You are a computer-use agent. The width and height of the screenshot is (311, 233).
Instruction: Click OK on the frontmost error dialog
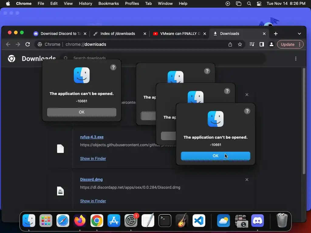215,156
